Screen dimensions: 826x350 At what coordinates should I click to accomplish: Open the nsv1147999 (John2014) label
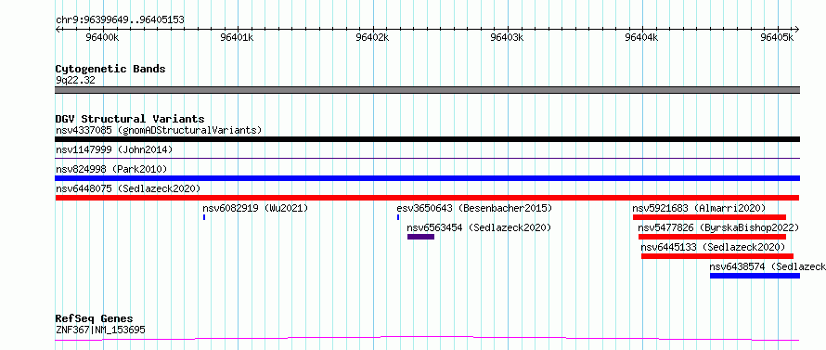pos(114,149)
